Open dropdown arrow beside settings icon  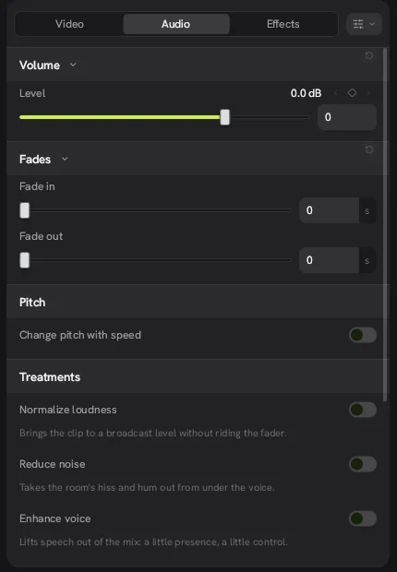click(x=372, y=24)
